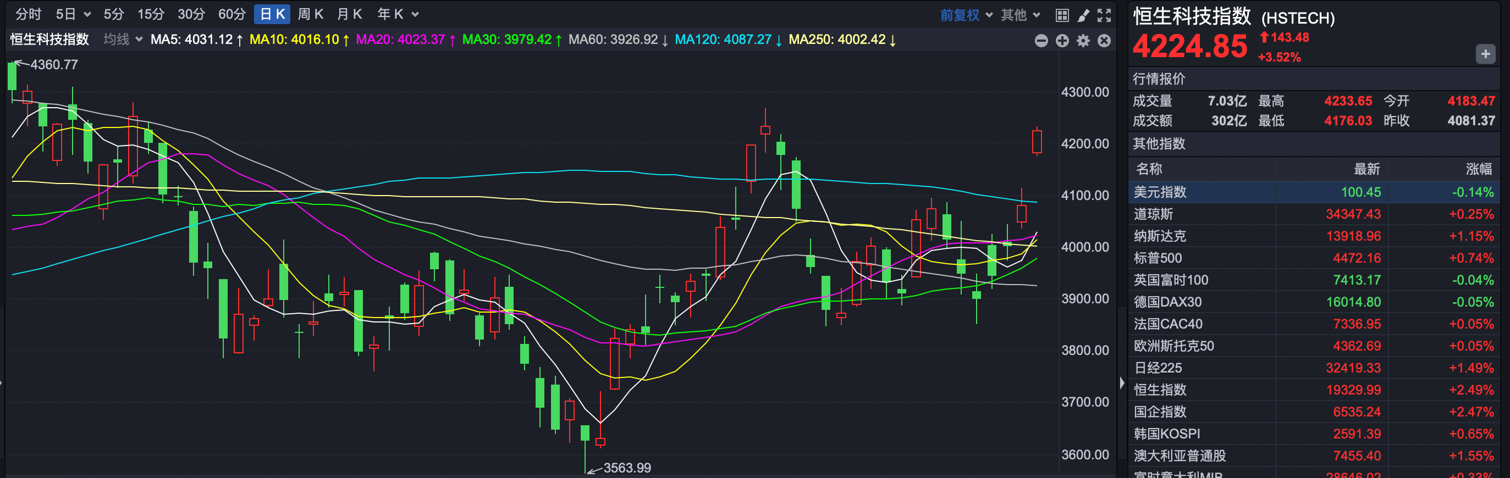Expand the 均线 indicator dropdown
Screen dimensions: 1510x478
123,39
